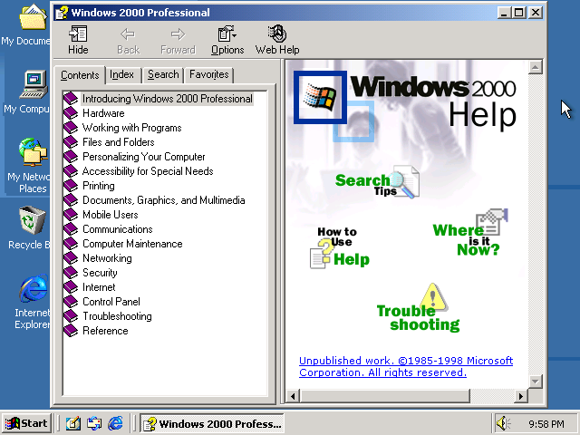Switch to the Contents tab
This screenshot has height=435, width=580.
80,75
